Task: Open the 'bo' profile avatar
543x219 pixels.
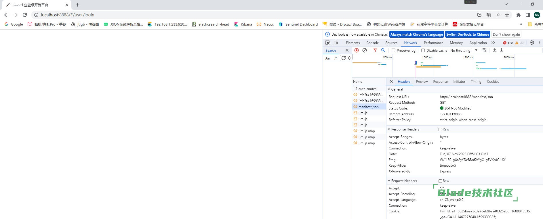Action: 537,15
